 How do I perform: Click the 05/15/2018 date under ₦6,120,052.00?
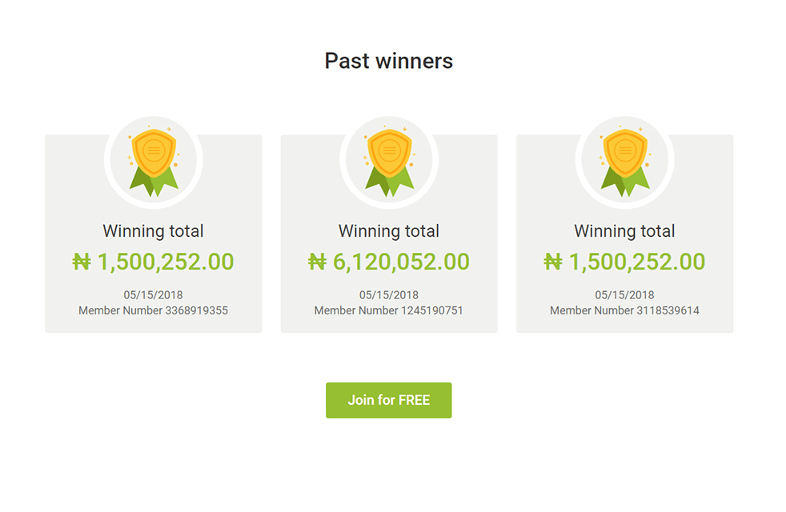389,295
